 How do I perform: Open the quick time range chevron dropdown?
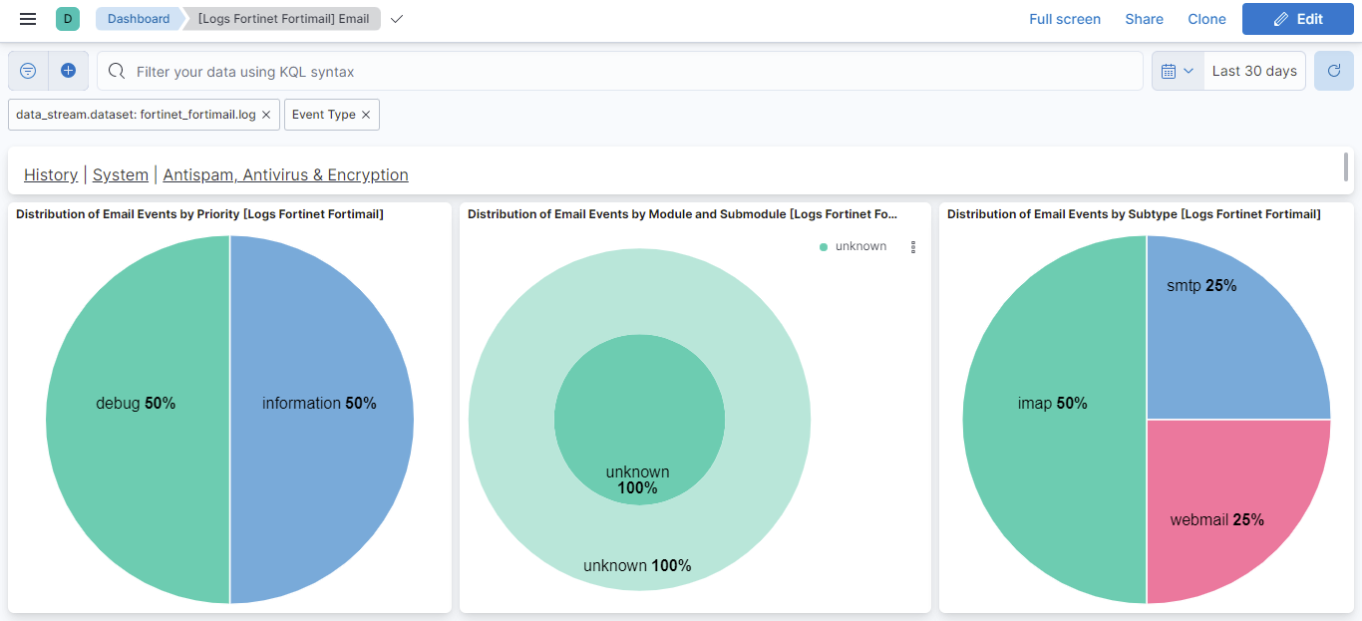click(1189, 70)
